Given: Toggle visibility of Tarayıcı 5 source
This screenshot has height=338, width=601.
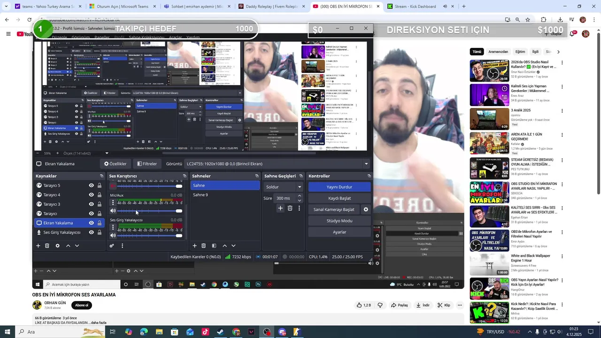Looking at the screenshot, I should (91, 185).
